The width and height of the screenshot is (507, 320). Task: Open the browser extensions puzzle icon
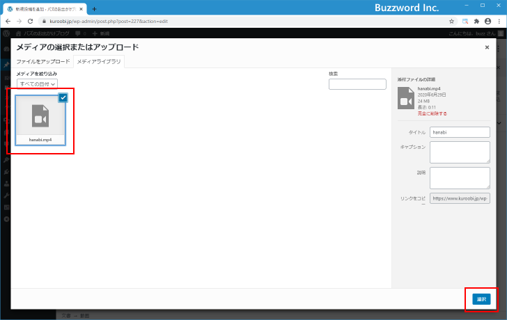(476, 22)
